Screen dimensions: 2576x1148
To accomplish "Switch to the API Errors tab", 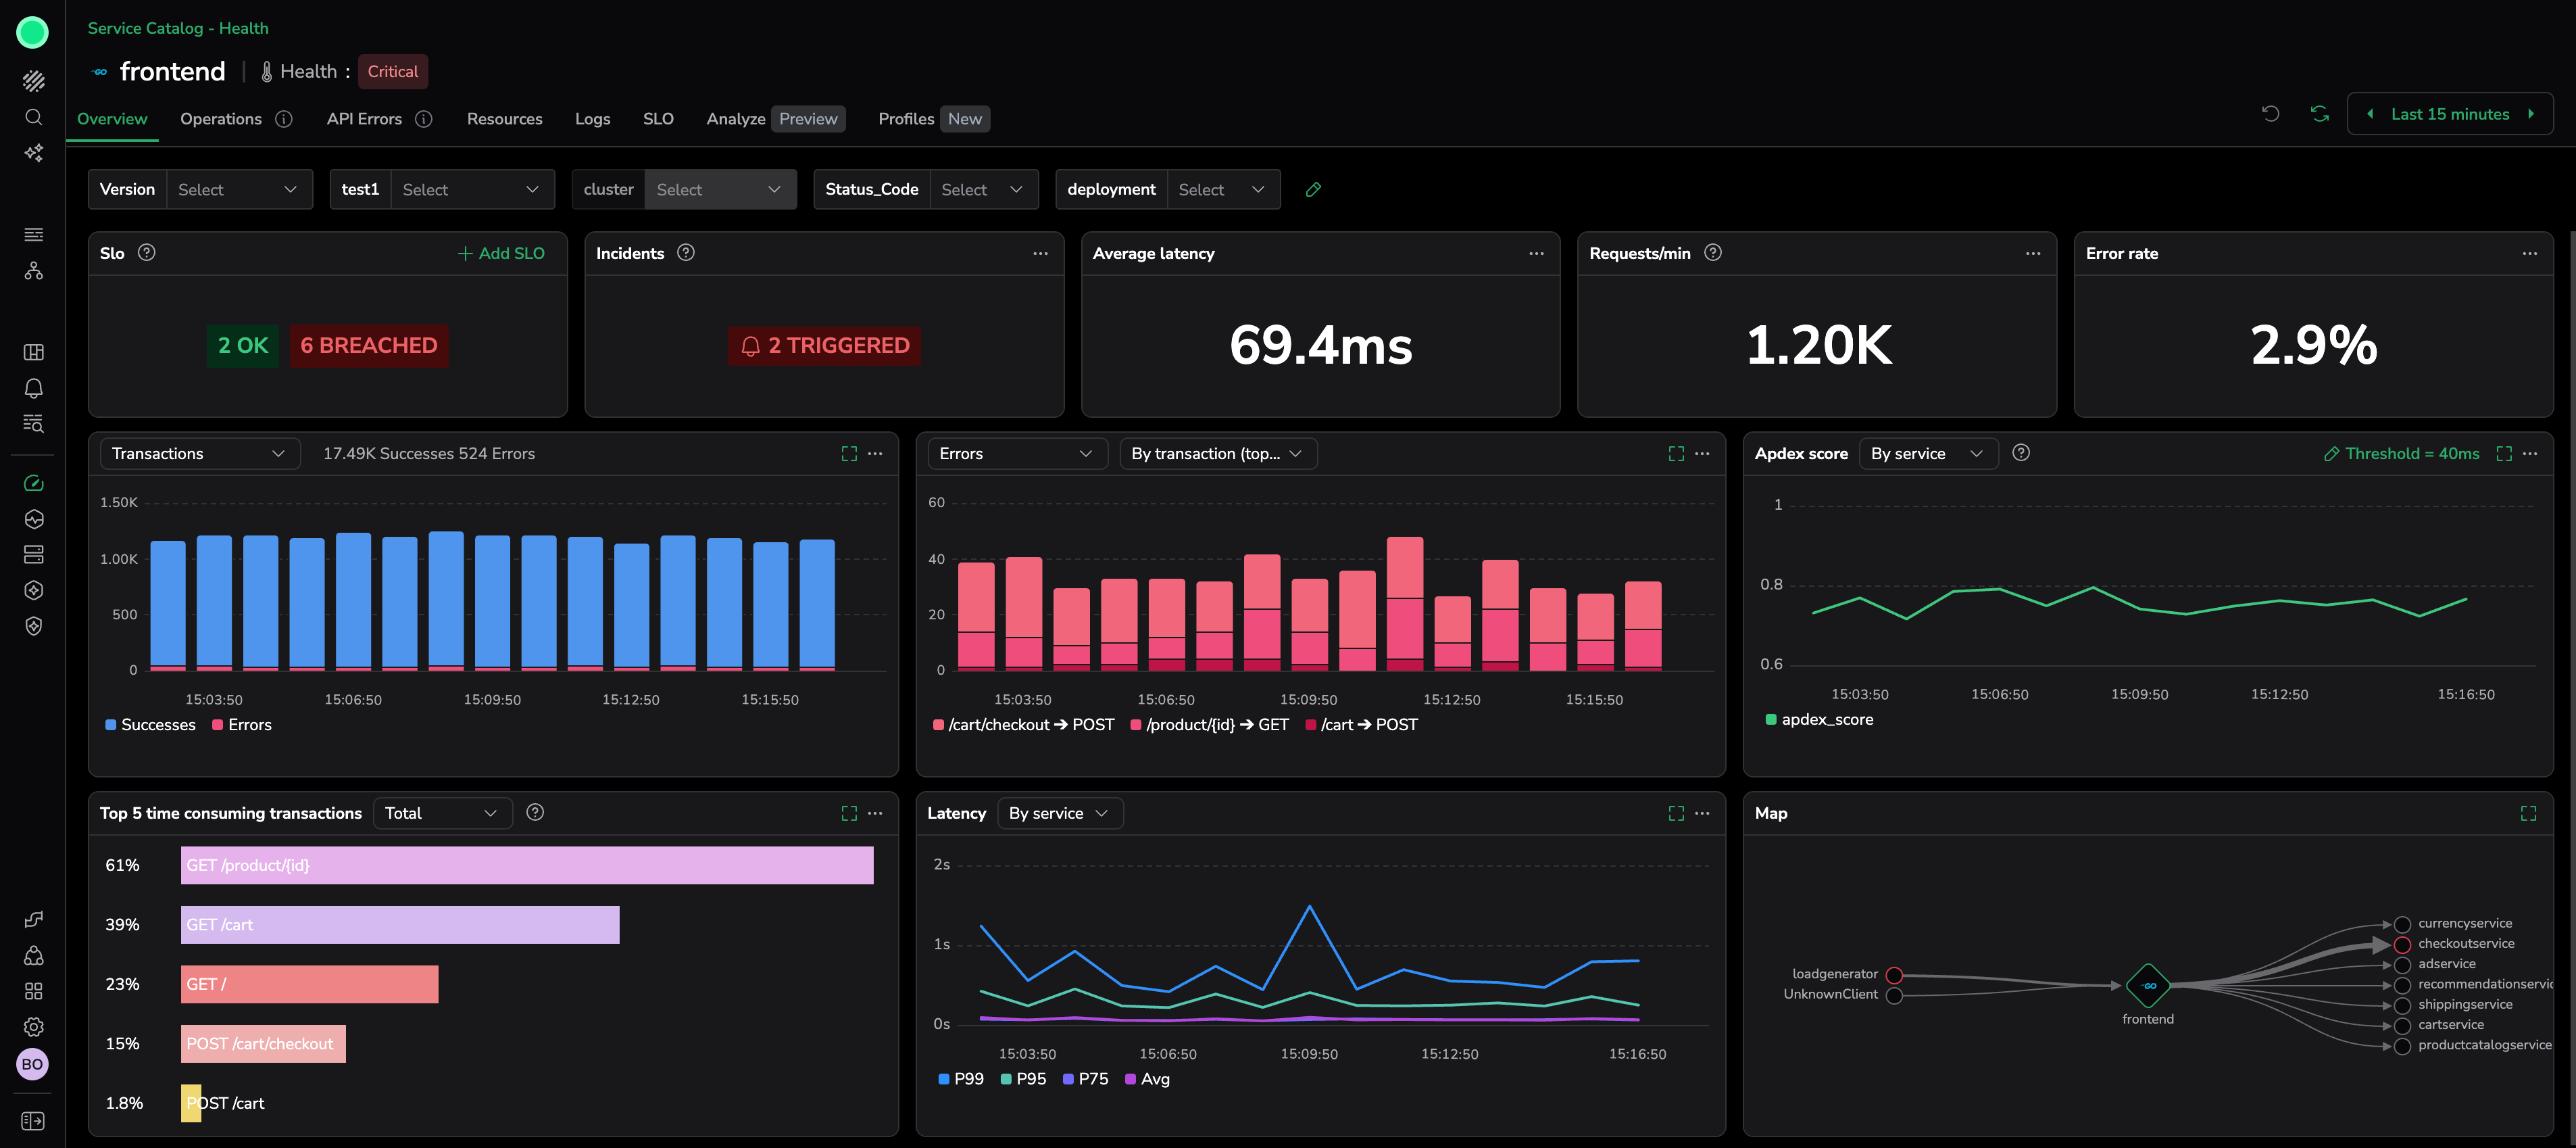I will [x=364, y=119].
